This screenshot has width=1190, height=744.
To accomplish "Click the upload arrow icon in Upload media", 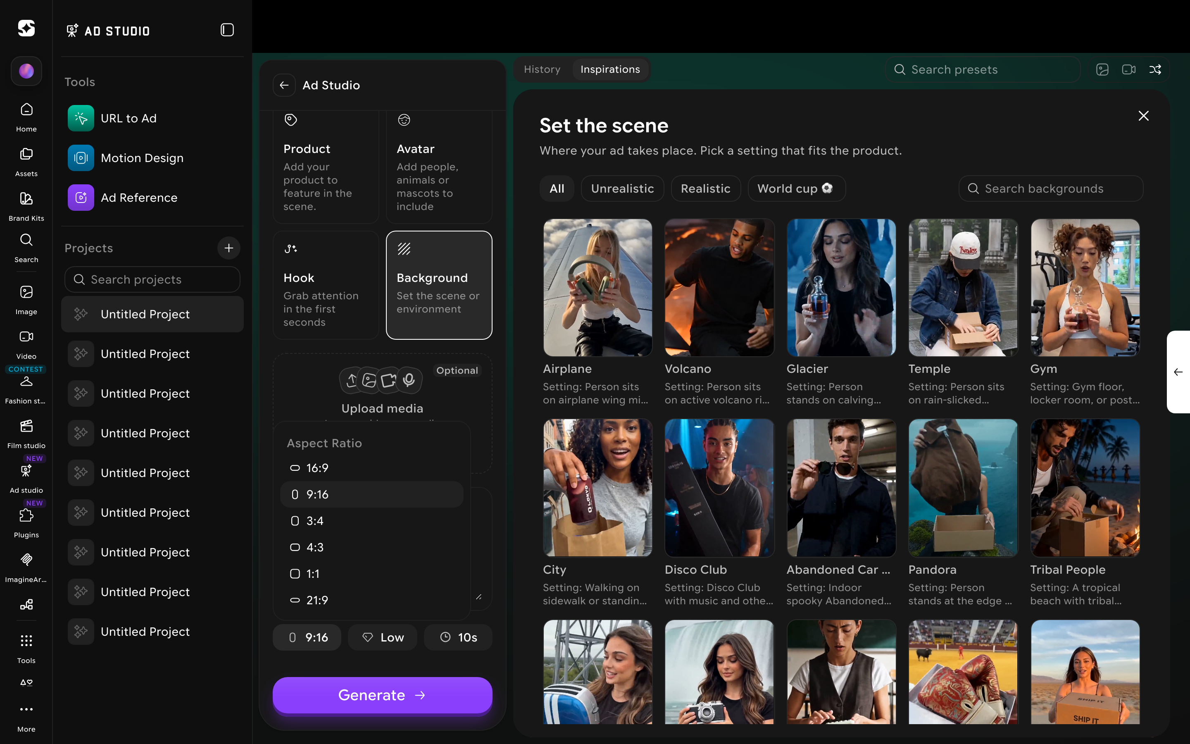I will coord(352,380).
